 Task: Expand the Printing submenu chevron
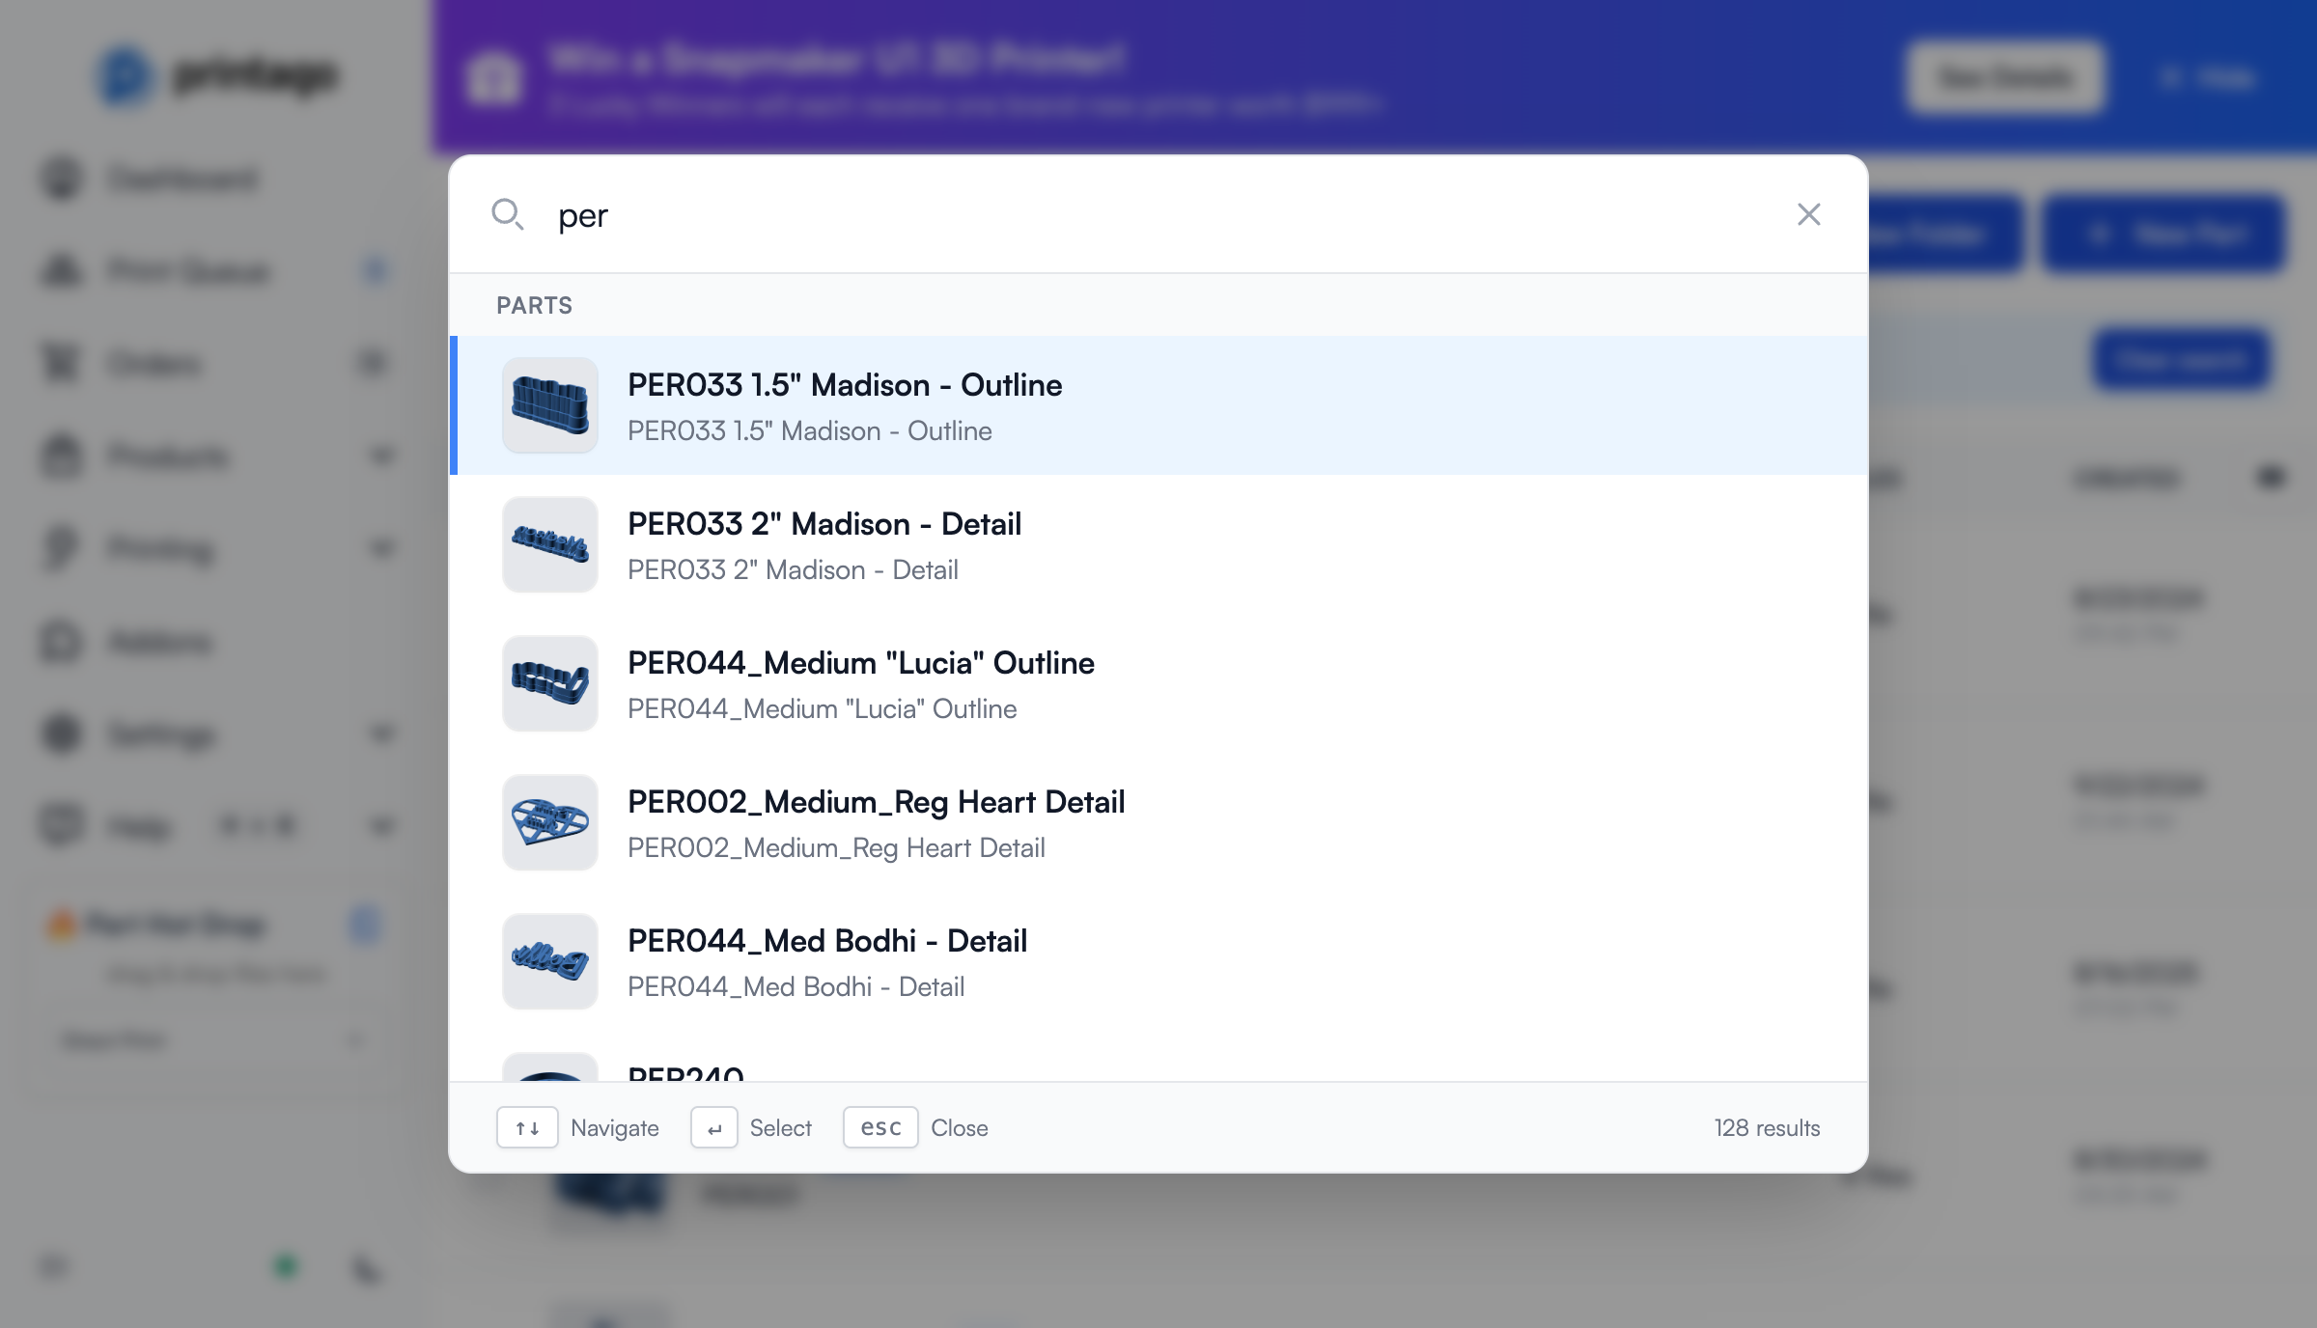pyautogui.click(x=380, y=548)
